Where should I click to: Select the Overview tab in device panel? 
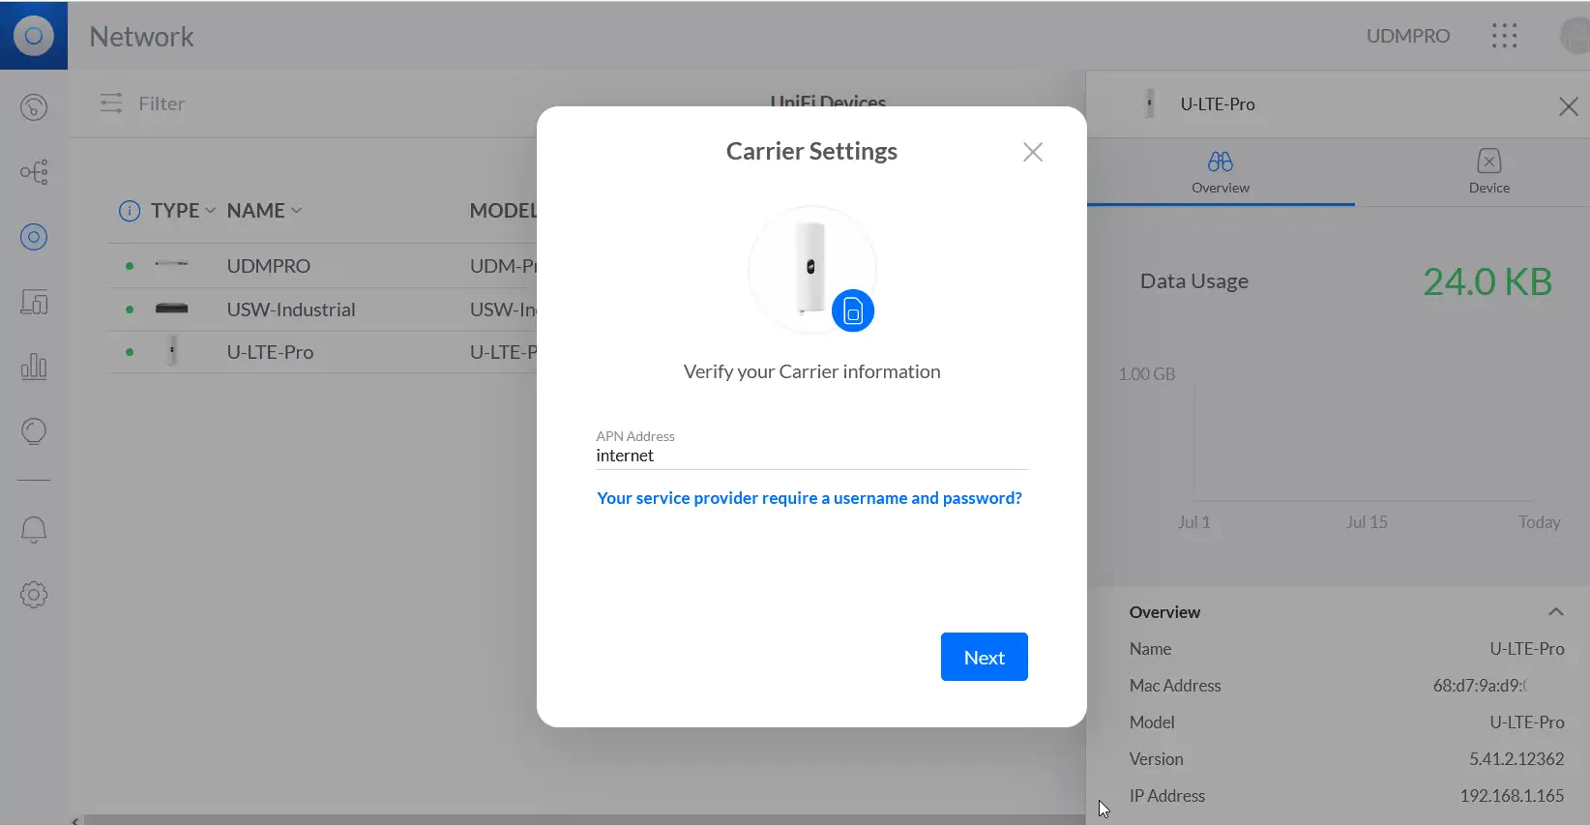(1220, 171)
